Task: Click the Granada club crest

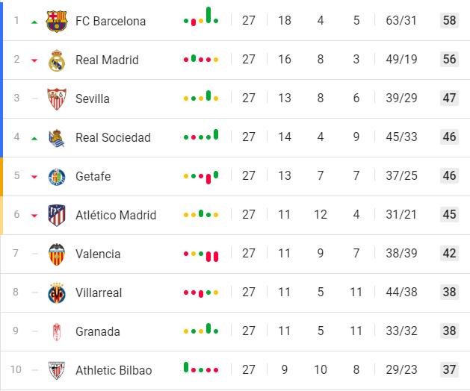Action: point(57,332)
